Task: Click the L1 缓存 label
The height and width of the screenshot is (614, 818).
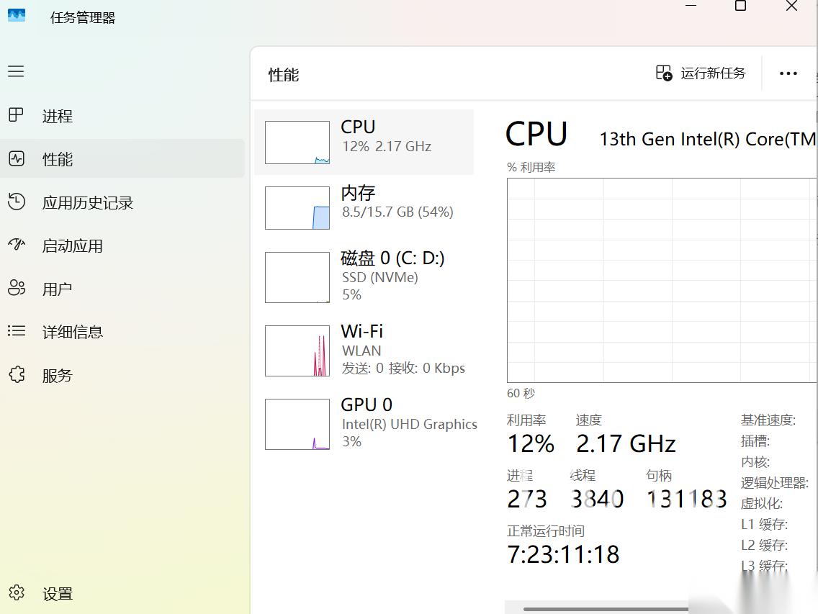Action: point(764,524)
